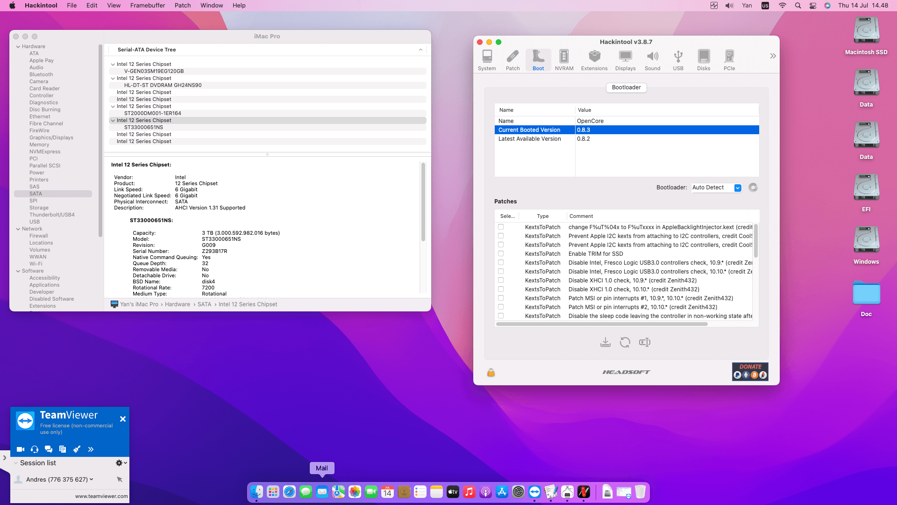Select NVMExpress in the sidebar
This screenshot has width=897, height=505.
[x=45, y=152]
